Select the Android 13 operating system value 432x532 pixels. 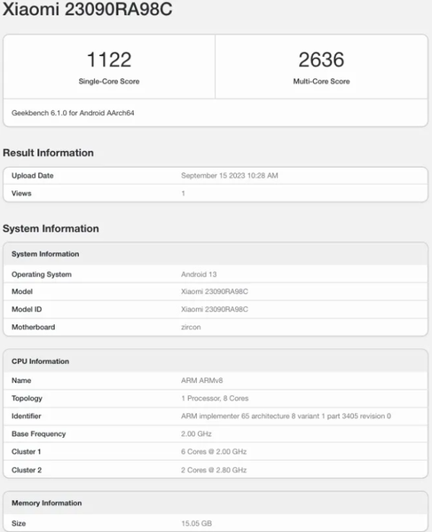coord(199,274)
